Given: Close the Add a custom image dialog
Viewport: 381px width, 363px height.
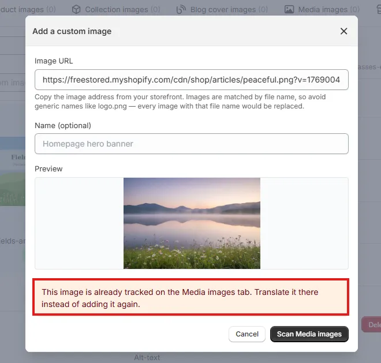Looking at the screenshot, I should (x=343, y=31).
